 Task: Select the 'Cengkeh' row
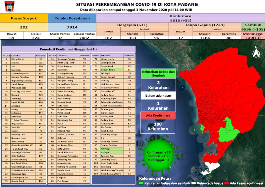point(69,177)
